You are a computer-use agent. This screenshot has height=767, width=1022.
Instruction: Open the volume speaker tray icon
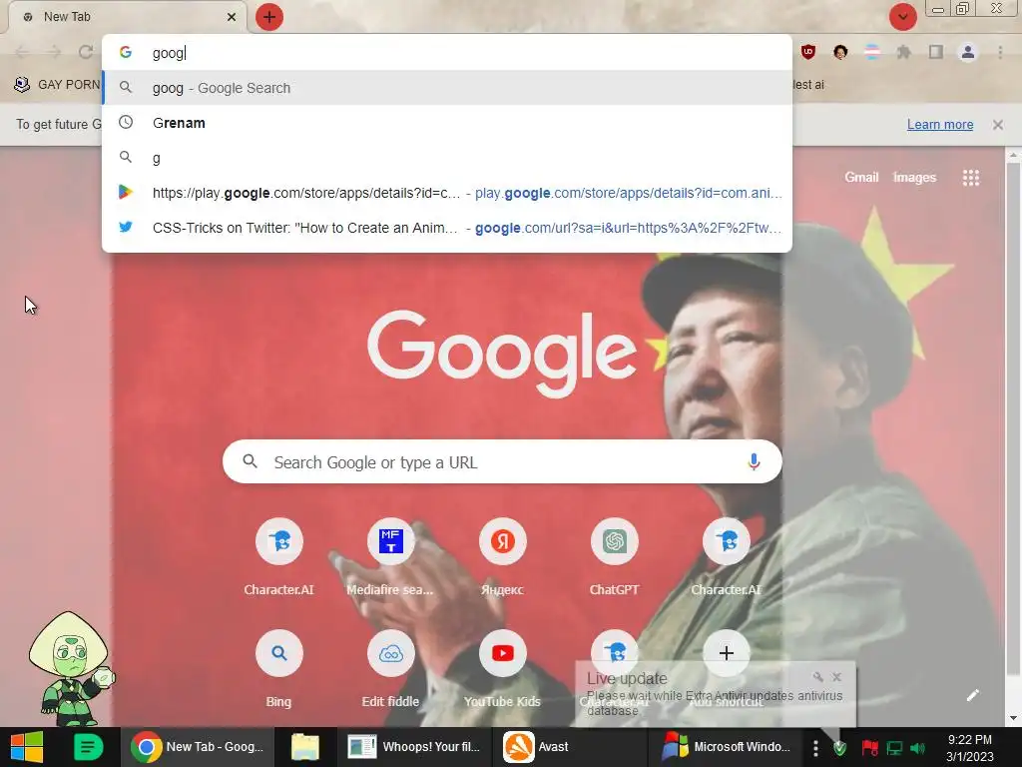click(x=918, y=747)
